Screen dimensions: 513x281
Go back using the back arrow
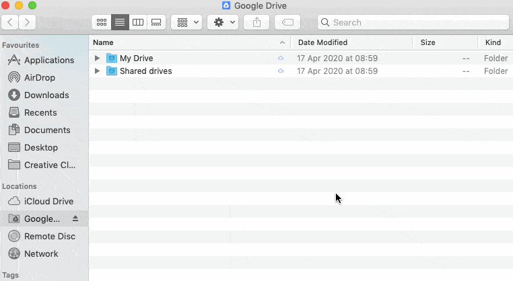[x=11, y=22]
